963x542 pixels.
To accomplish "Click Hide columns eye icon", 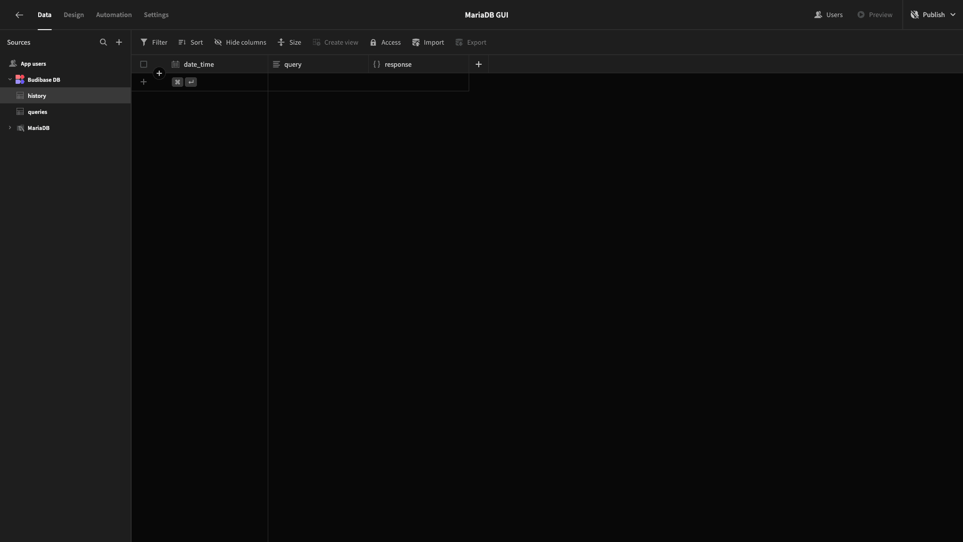I will [x=218, y=42].
